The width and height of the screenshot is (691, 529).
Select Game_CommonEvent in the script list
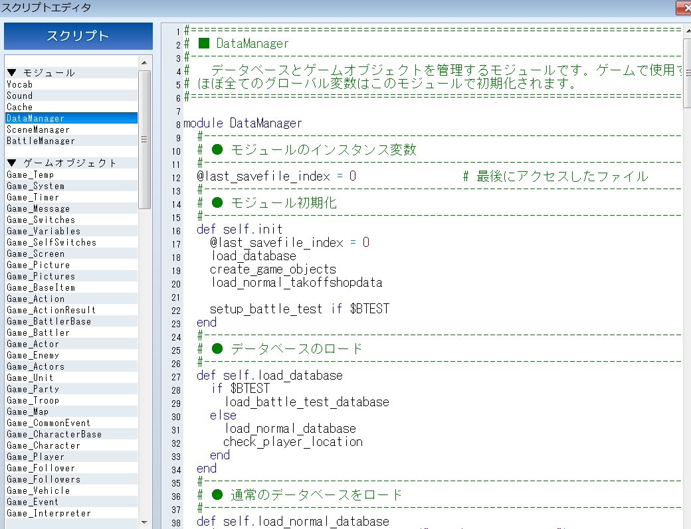point(71,423)
